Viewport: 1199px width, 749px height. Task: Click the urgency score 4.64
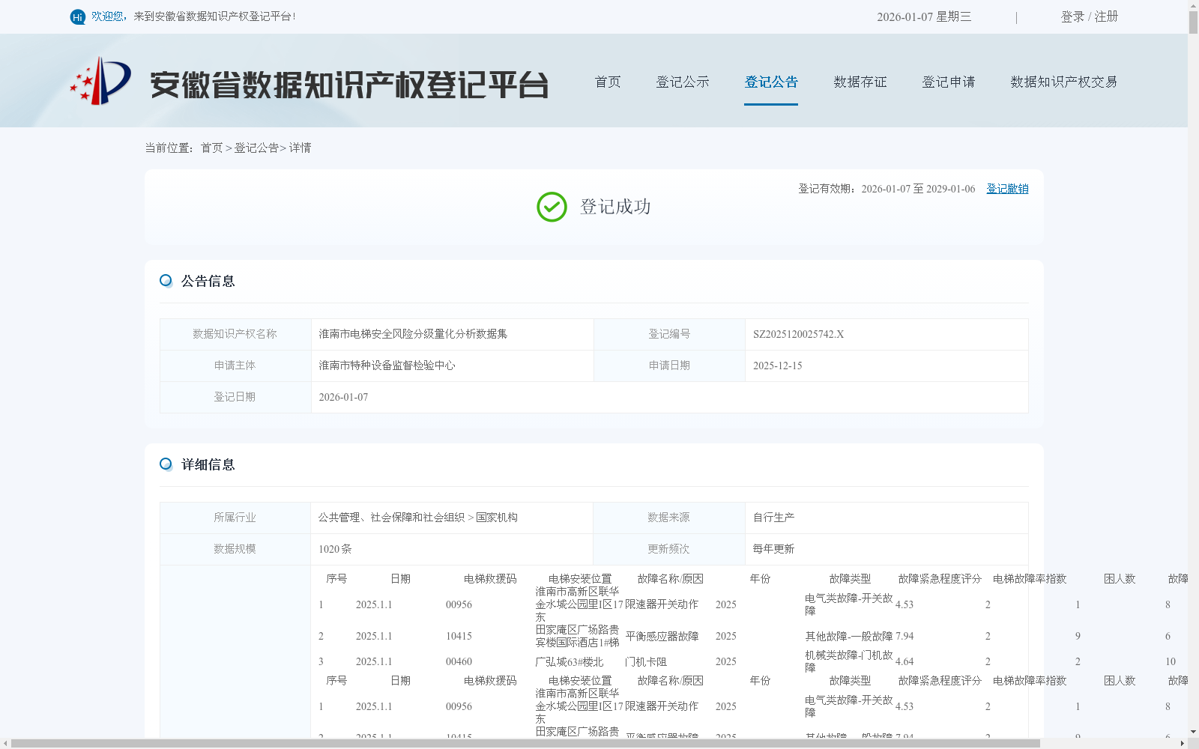pyautogui.click(x=904, y=661)
